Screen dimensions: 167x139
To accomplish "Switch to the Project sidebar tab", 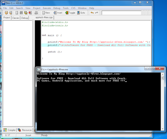I will coord(7,18).
